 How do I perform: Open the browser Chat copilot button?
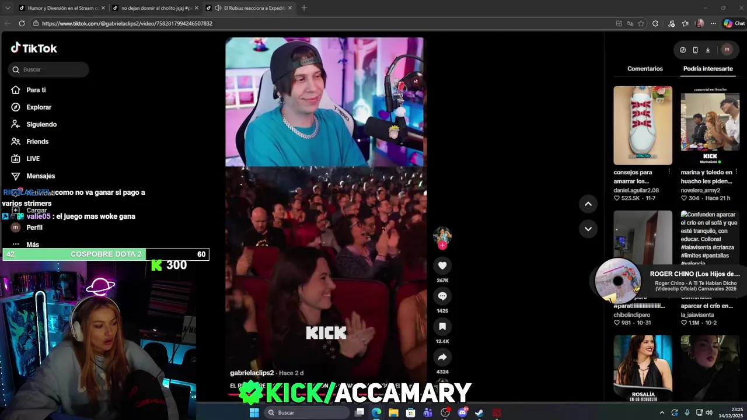pos(734,23)
